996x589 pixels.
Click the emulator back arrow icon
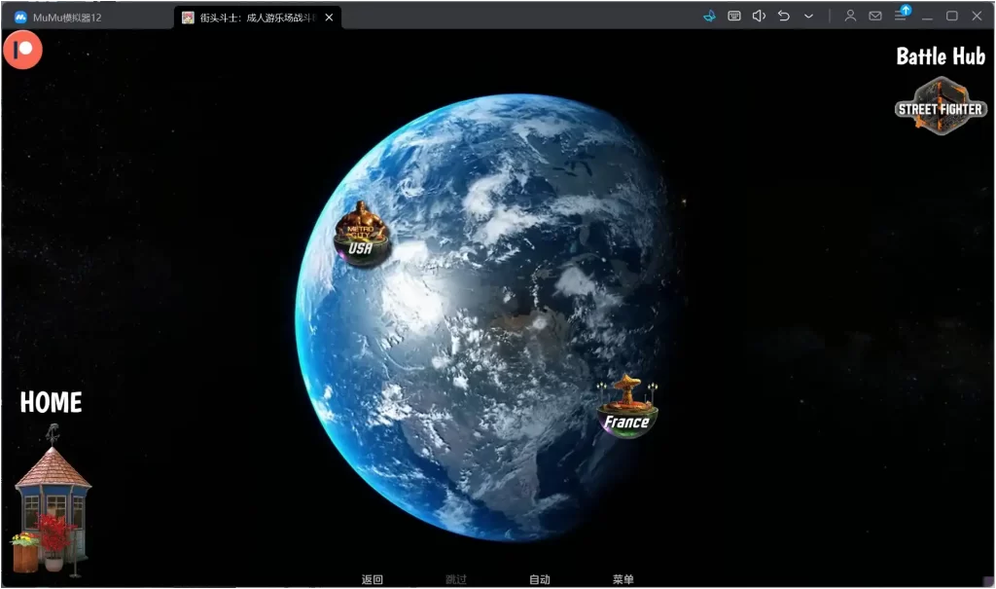(x=783, y=16)
